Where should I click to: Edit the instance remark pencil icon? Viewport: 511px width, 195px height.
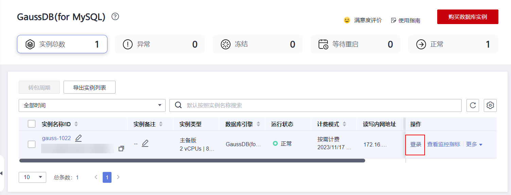[145, 143]
